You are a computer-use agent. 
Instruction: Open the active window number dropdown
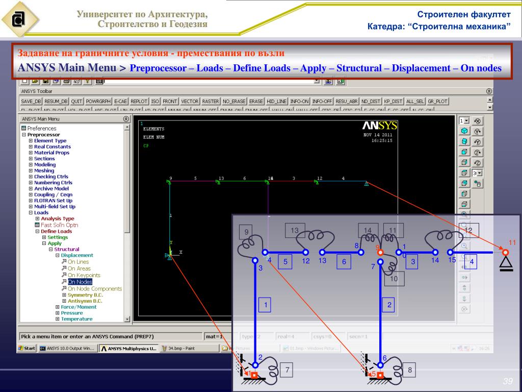466,120
